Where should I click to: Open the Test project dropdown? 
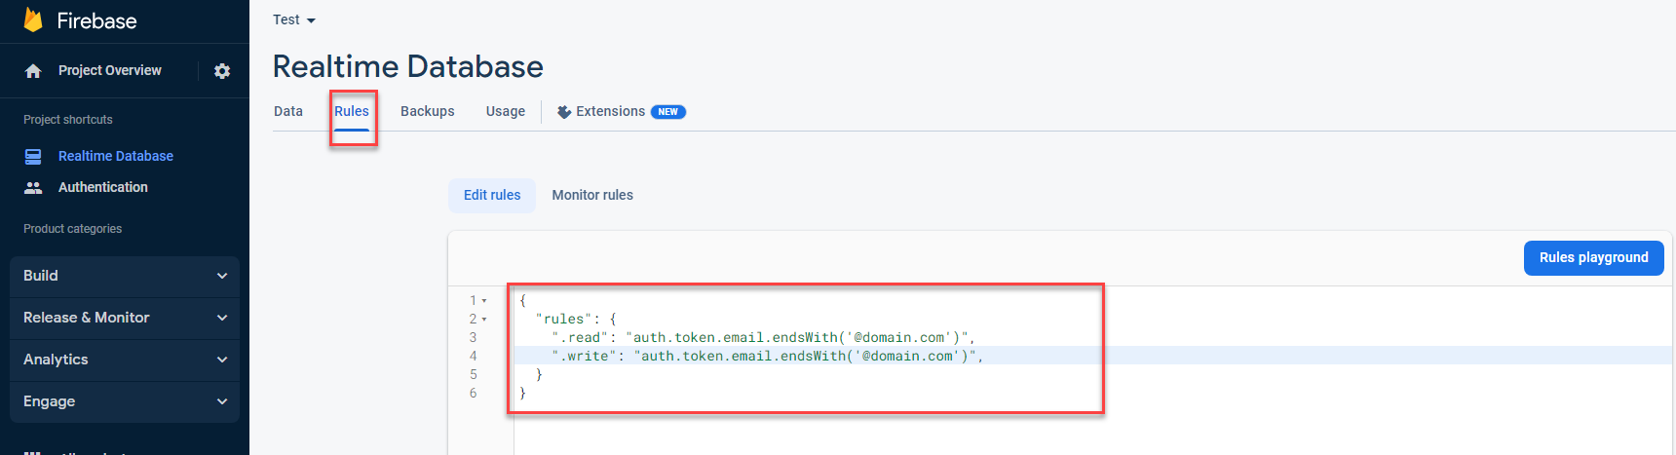click(294, 19)
